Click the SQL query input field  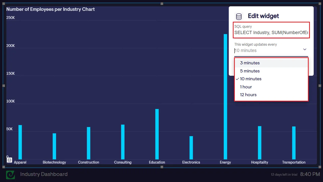click(x=271, y=33)
